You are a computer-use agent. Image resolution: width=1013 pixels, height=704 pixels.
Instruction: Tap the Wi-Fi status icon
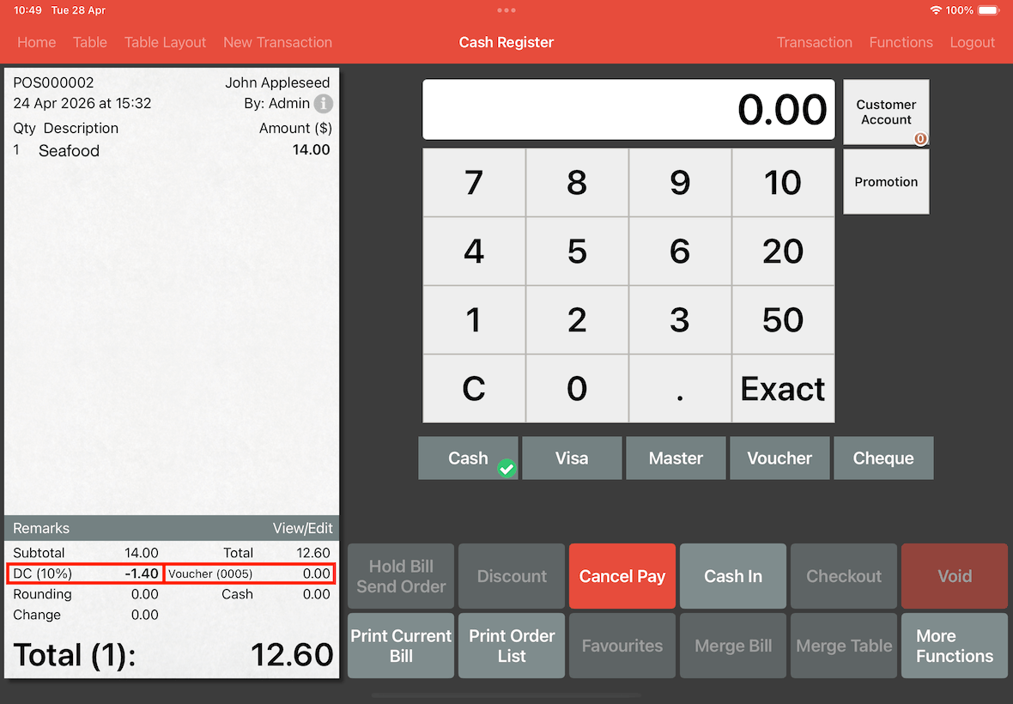[x=936, y=10]
